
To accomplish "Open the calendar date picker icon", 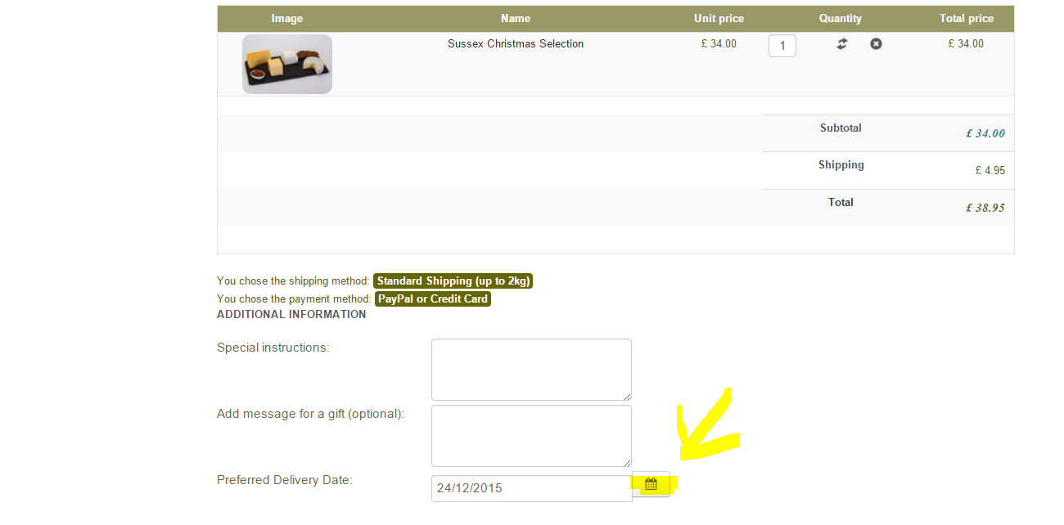I will pos(651,484).
